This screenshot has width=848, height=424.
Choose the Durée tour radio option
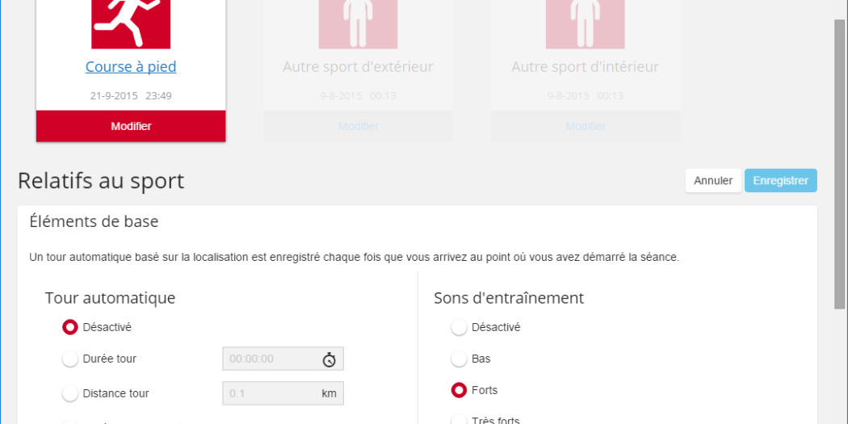pos(70,359)
